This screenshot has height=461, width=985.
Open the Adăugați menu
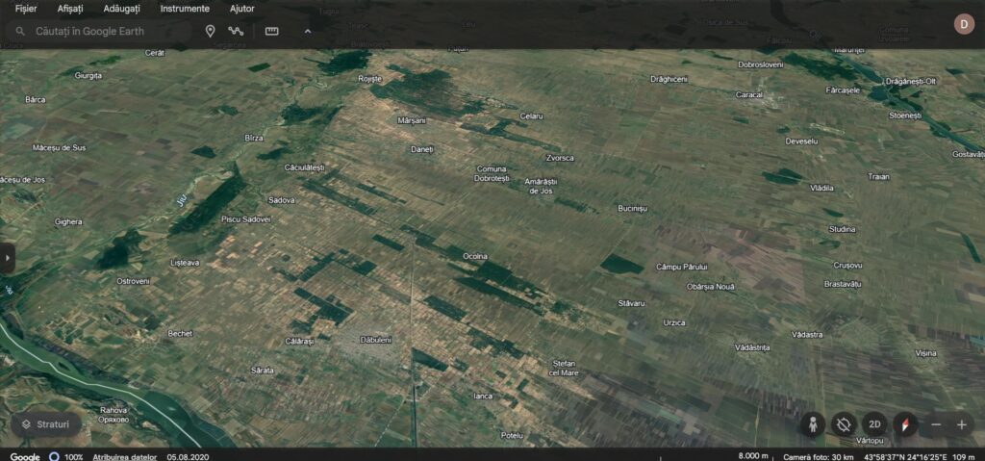click(121, 9)
